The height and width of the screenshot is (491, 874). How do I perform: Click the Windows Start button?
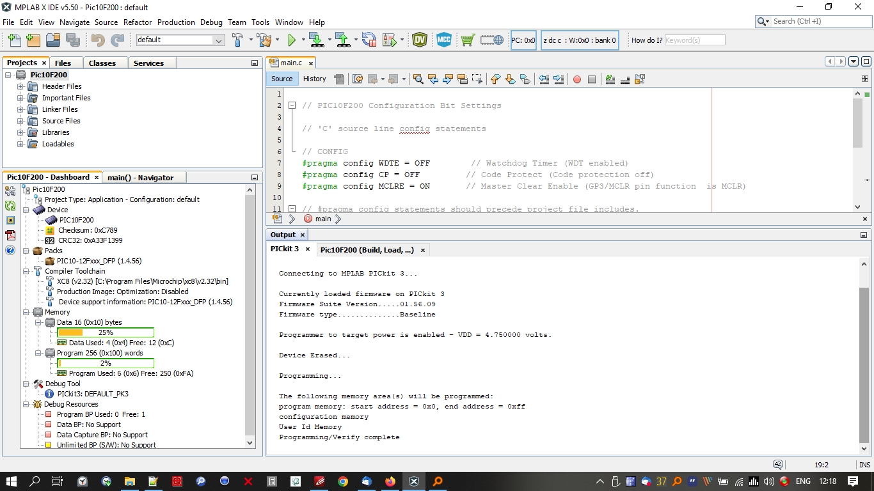coord(12,481)
